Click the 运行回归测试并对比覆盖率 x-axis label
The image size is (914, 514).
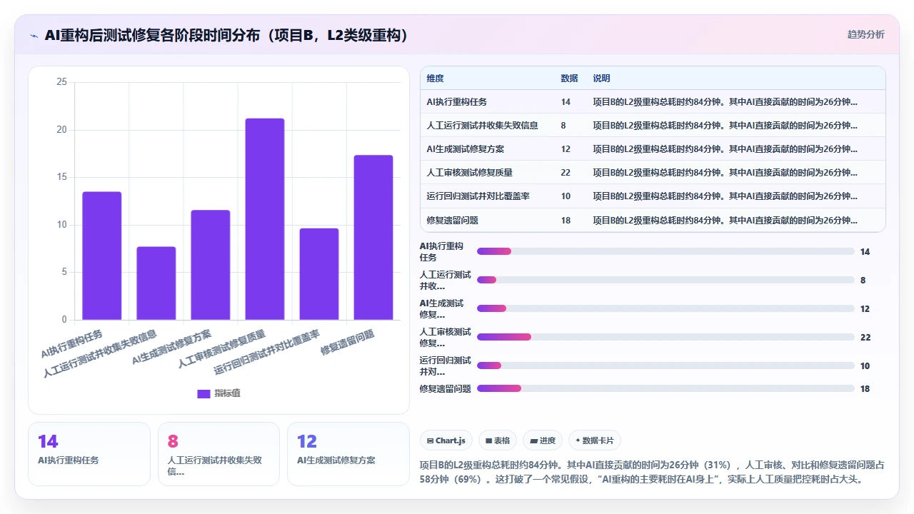click(266, 352)
